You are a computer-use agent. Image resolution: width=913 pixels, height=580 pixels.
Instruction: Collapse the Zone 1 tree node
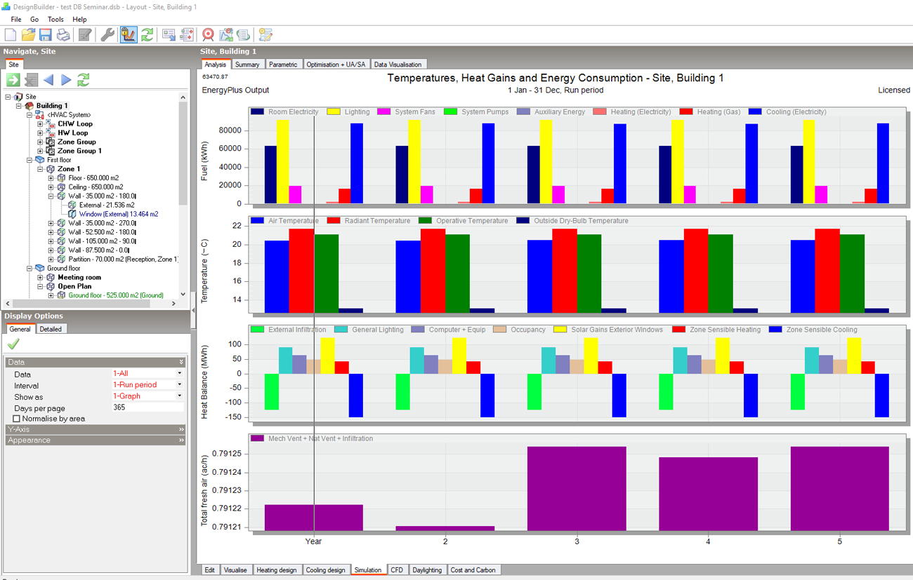pos(40,169)
